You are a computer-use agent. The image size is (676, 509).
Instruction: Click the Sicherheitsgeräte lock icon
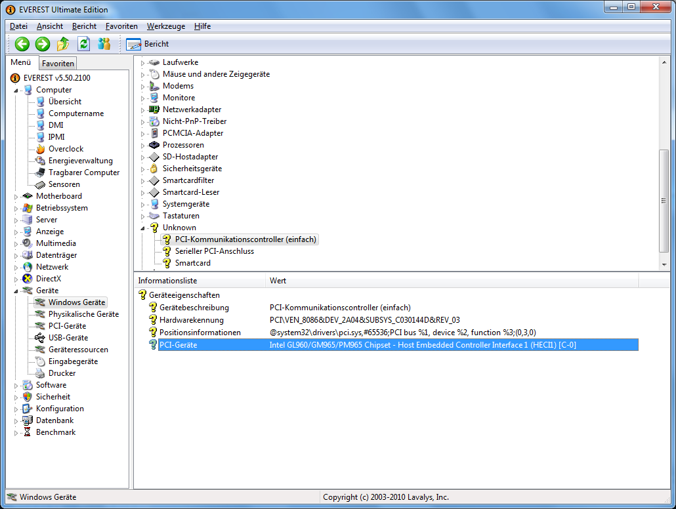click(154, 169)
